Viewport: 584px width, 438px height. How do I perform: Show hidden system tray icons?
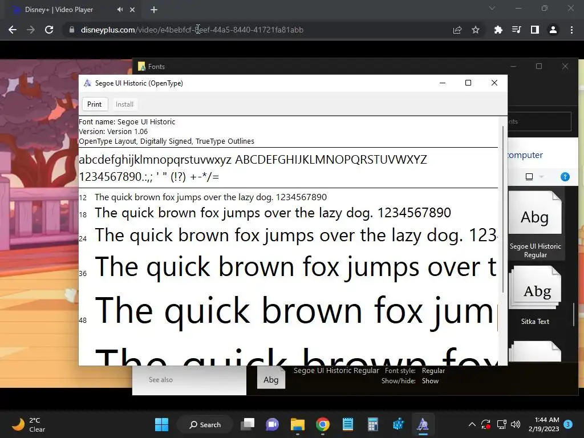click(x=472, y=424)
